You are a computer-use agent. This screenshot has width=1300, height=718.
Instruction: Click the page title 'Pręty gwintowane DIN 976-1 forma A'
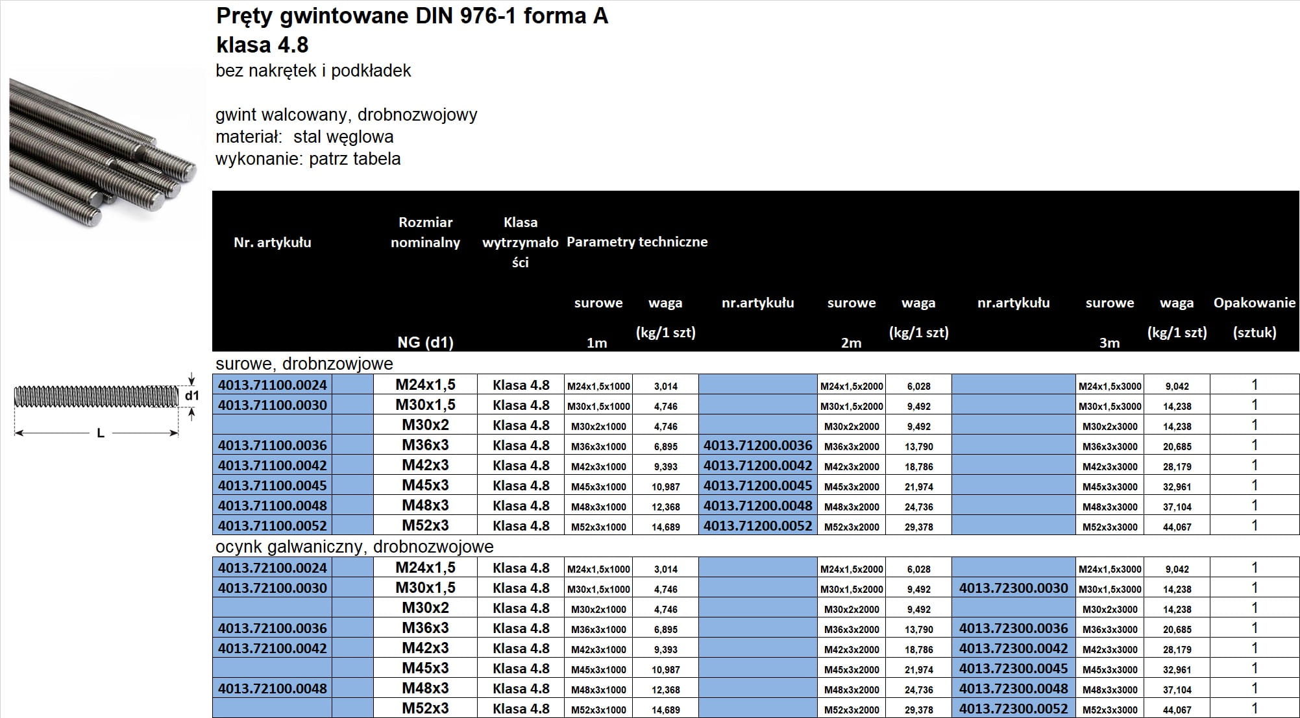(x=411, y=16)
